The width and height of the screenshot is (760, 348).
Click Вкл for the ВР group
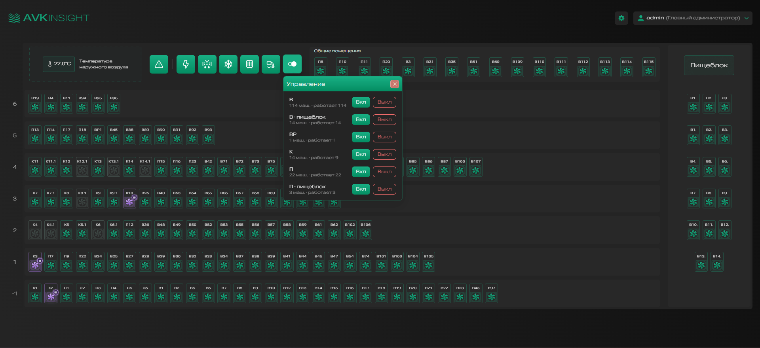(361, 137)
